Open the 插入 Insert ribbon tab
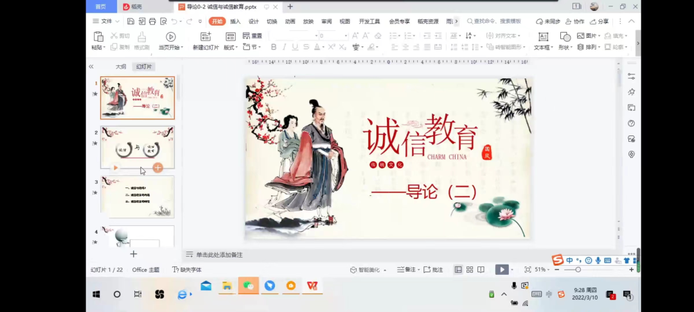Image resolution: width=694 pixels, height=312 pixels. [x=235, y=21]
